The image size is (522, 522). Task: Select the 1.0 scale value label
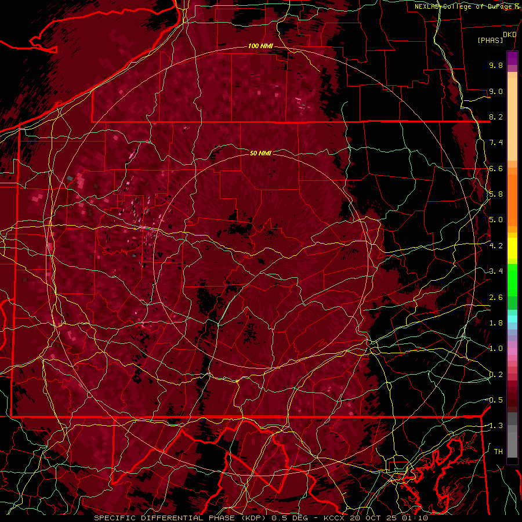pyautogui.click(x=496, y=349)
